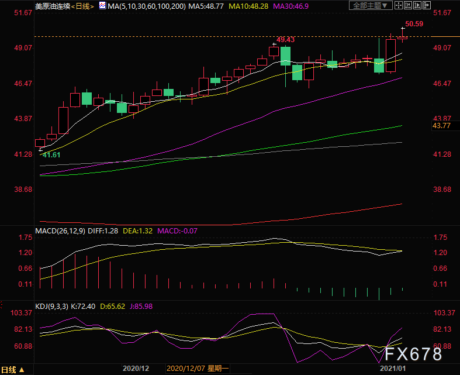Click the 41.61 low price annotation
This screenshot has width=460, height=375.
tap(50, 154)
